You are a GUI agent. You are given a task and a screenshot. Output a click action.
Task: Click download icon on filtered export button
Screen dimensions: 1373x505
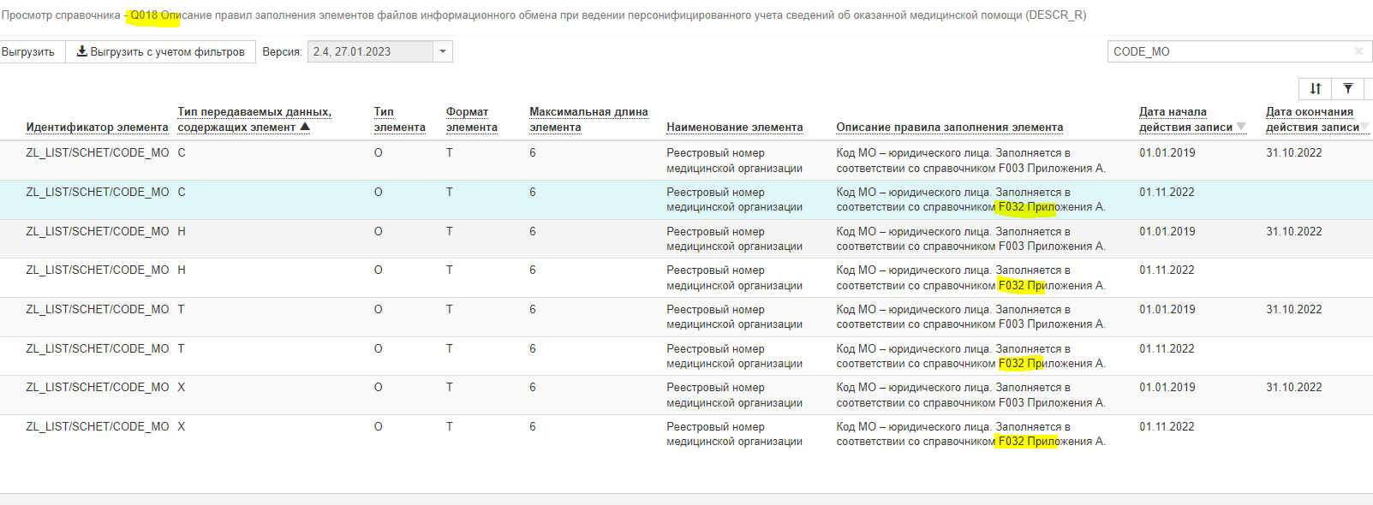click(82, 51)
